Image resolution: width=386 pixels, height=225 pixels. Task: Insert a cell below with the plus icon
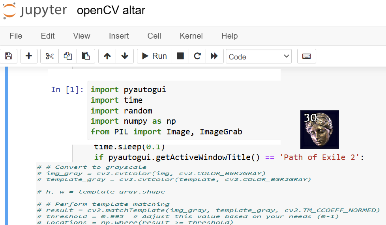point(29,56)
